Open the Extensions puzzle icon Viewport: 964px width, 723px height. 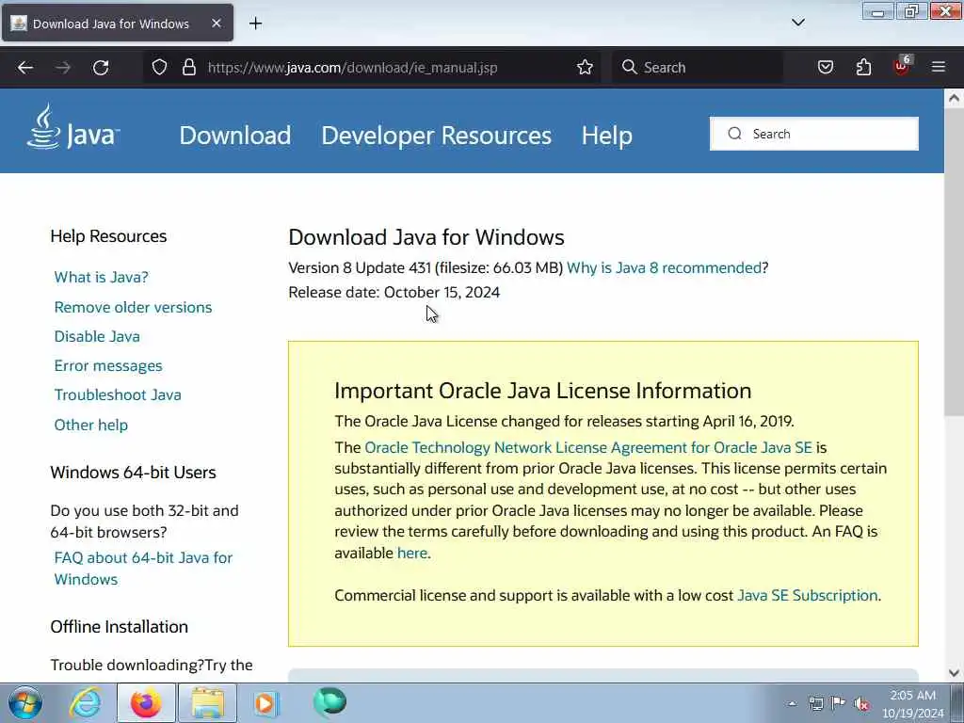click(864, 68)
